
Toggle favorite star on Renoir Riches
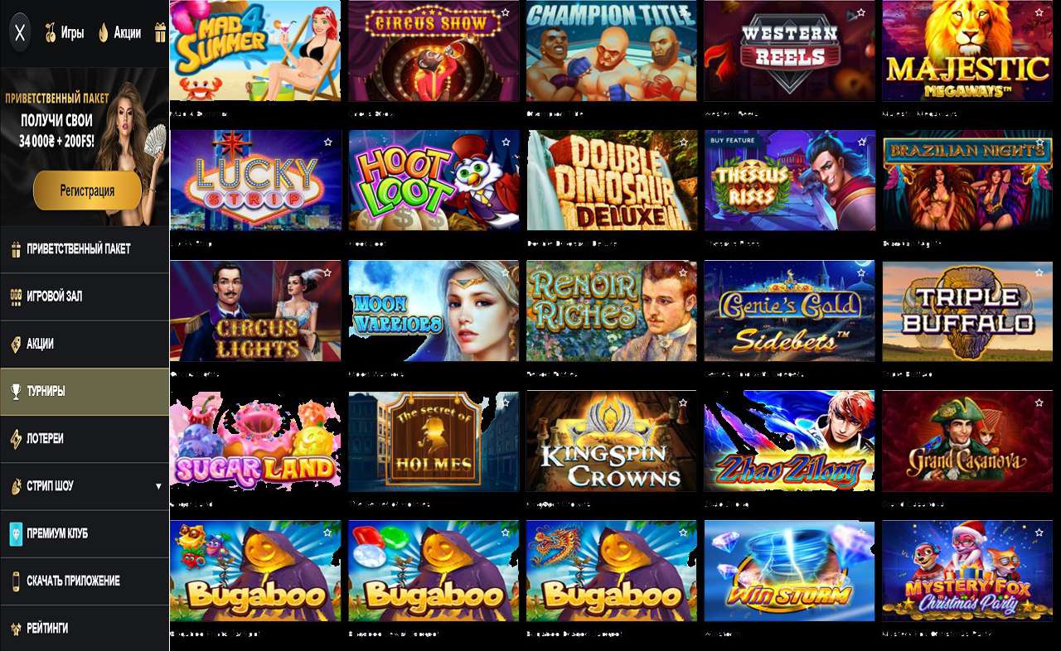[x=684, y=272]
